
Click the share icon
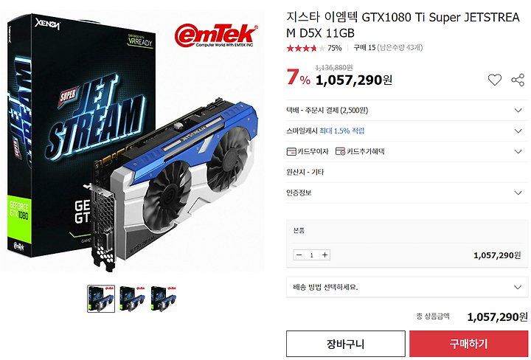pos(518,80)
